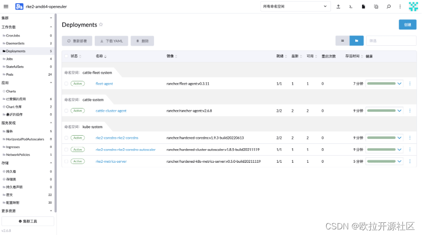422x235 pixels.
Task: Switch to flat list view icon
Action: point(343,41)
